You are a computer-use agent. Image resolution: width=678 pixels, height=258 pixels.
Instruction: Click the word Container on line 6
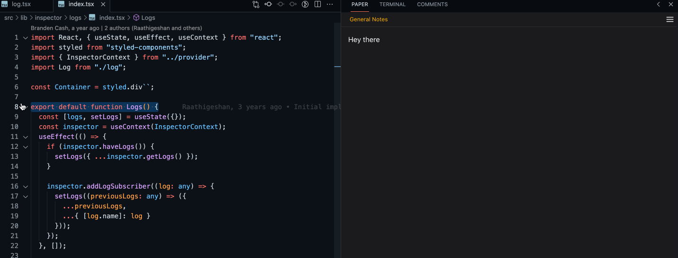point(72,87)
